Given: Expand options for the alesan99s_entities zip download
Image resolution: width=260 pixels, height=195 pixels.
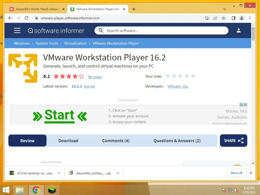Looking at the screenshot, I should 118,173.
